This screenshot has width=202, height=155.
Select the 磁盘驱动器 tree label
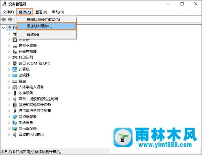point(27,45)
